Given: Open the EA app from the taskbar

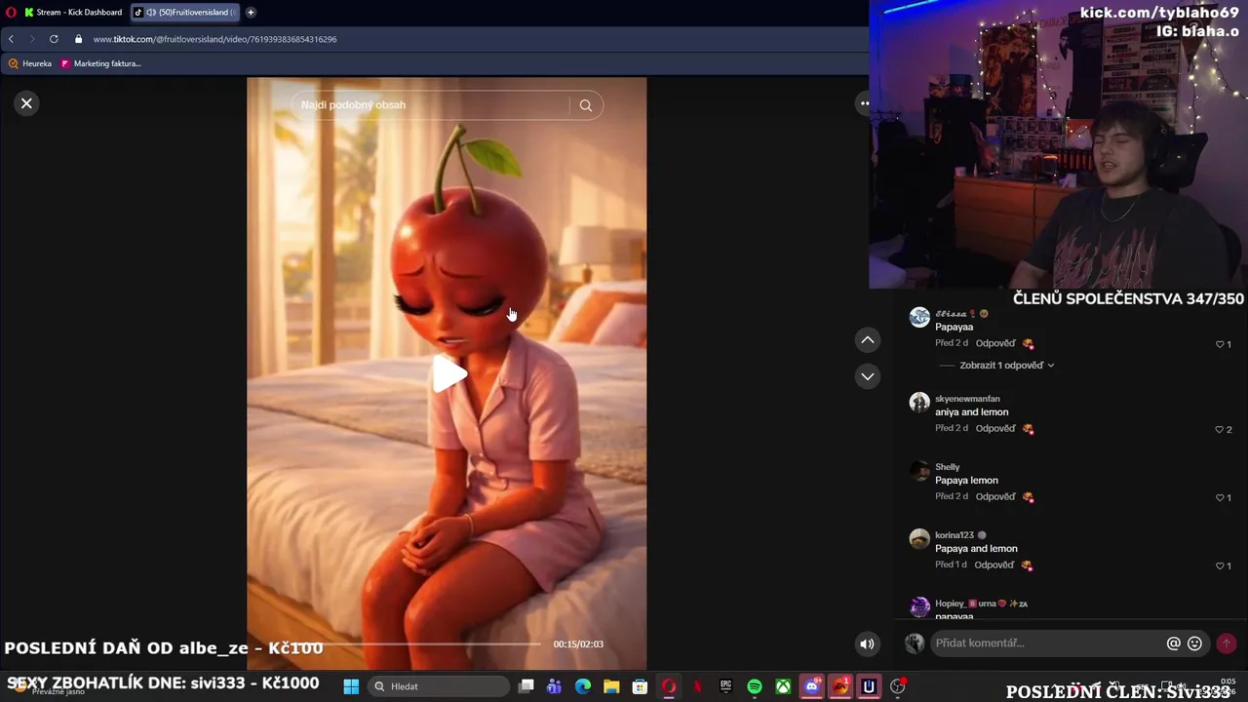Looking at the screenshot, I should 840,686.
